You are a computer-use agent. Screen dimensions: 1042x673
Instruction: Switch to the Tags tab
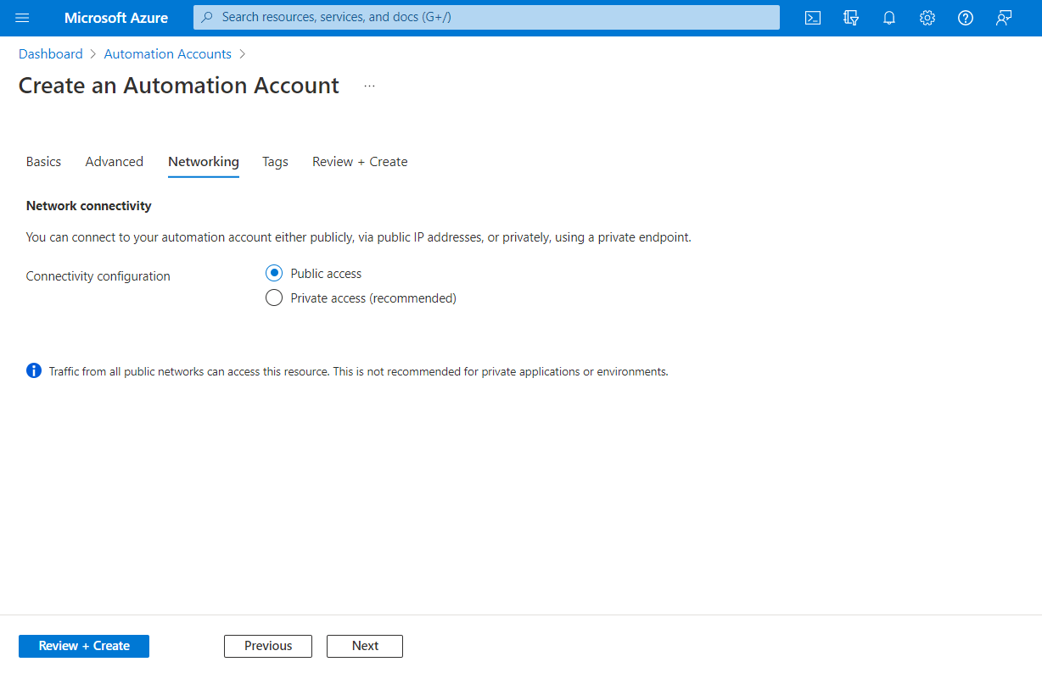[275, 161]
